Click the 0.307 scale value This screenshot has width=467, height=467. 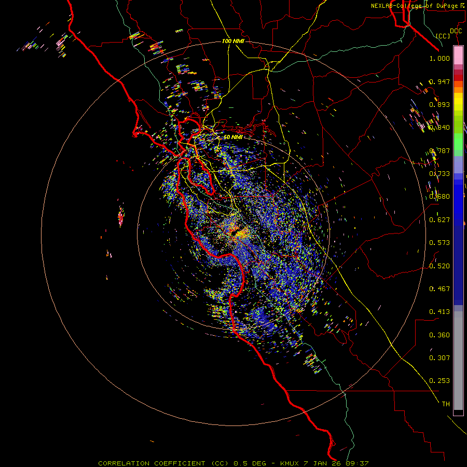pyautogui.click(x=439, y=358)
